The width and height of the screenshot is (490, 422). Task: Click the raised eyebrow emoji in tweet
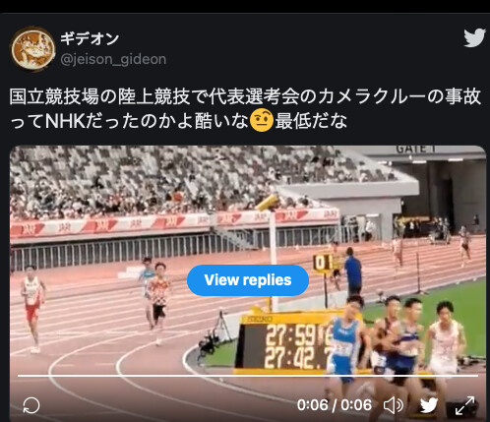tap(262, 121)
